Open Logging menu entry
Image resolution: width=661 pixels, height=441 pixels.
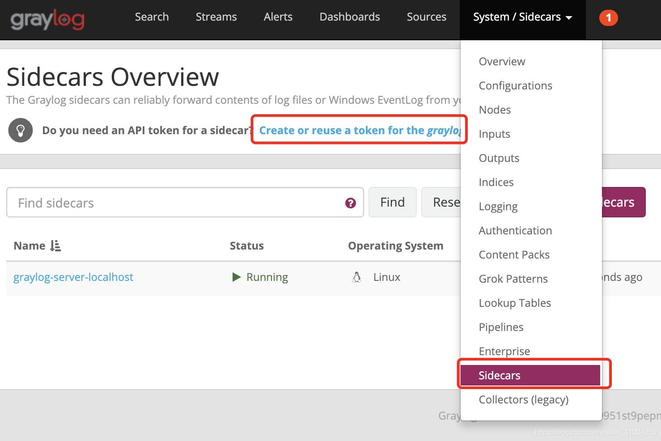[498, 207]
